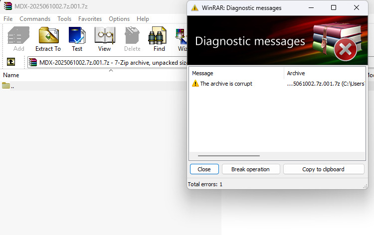The width and height of the screenshot is (374, 235).
Task: Select 'The archive is corrupt' message row
Action: [226, 84]
